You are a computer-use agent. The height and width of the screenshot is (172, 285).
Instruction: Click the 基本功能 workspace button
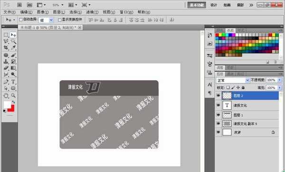tap(197, 5)
